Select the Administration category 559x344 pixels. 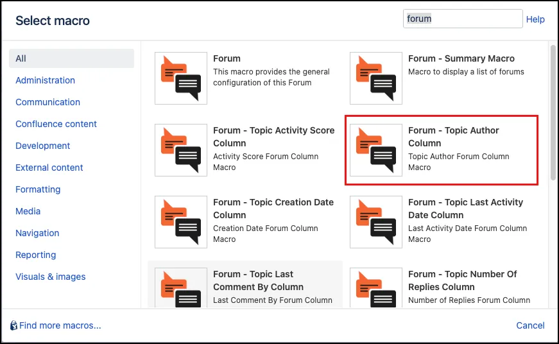pos(46,80)
